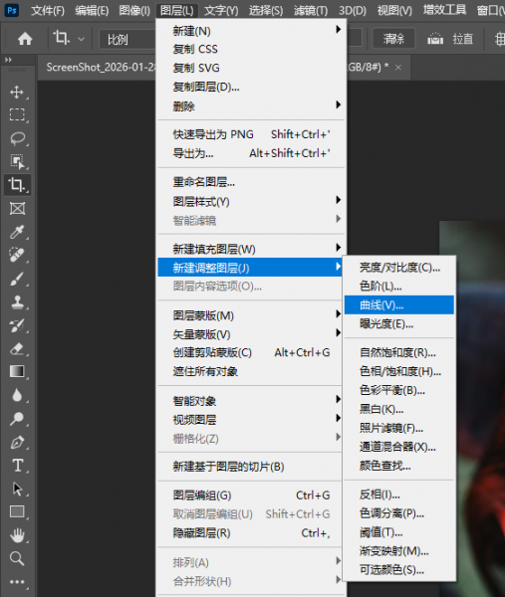Screen dimensions: 505x597
Task: Open the 编辑(E) menu
Action: coord(92,10)
